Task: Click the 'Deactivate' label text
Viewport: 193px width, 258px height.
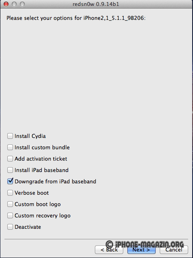Action: [28, 227]
